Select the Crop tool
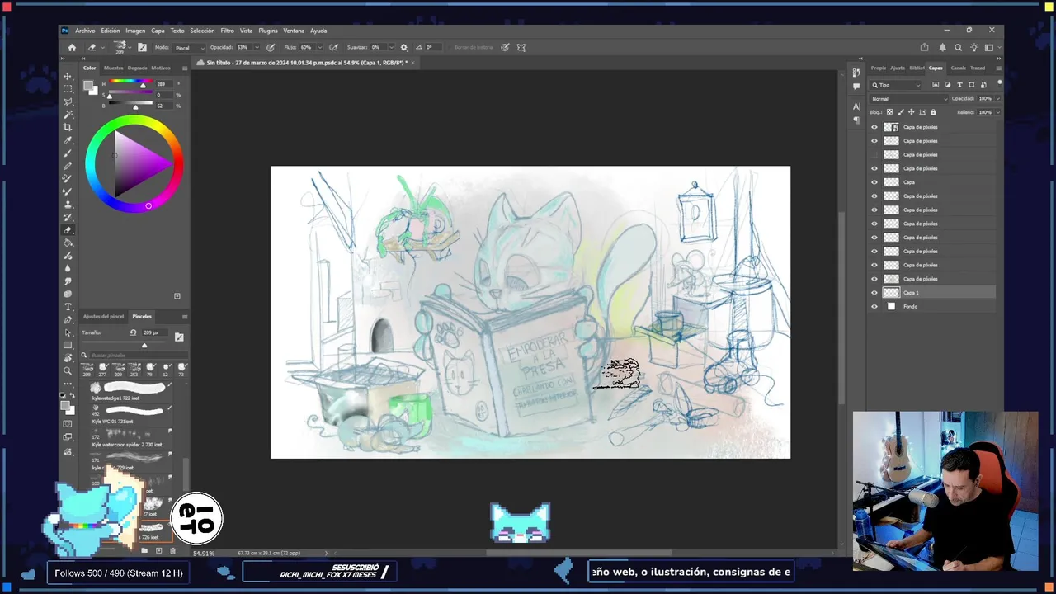 pos(68,127)
